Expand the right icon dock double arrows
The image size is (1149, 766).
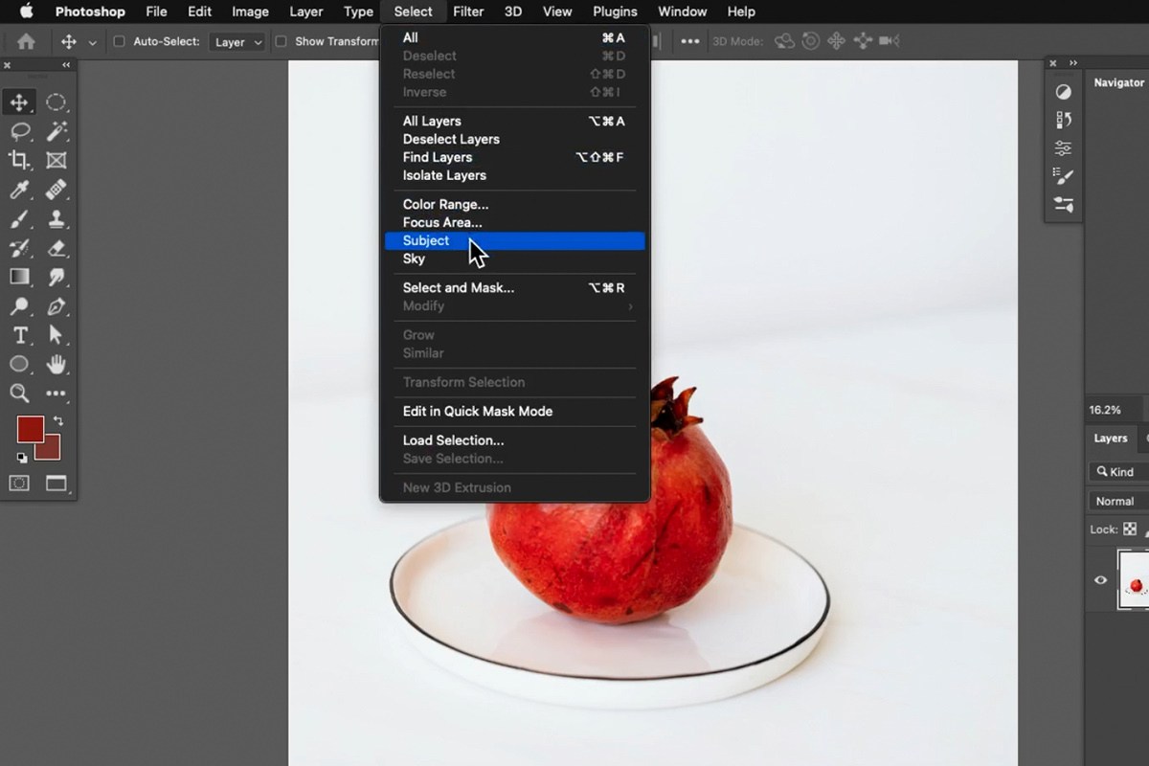point(1073,63)
